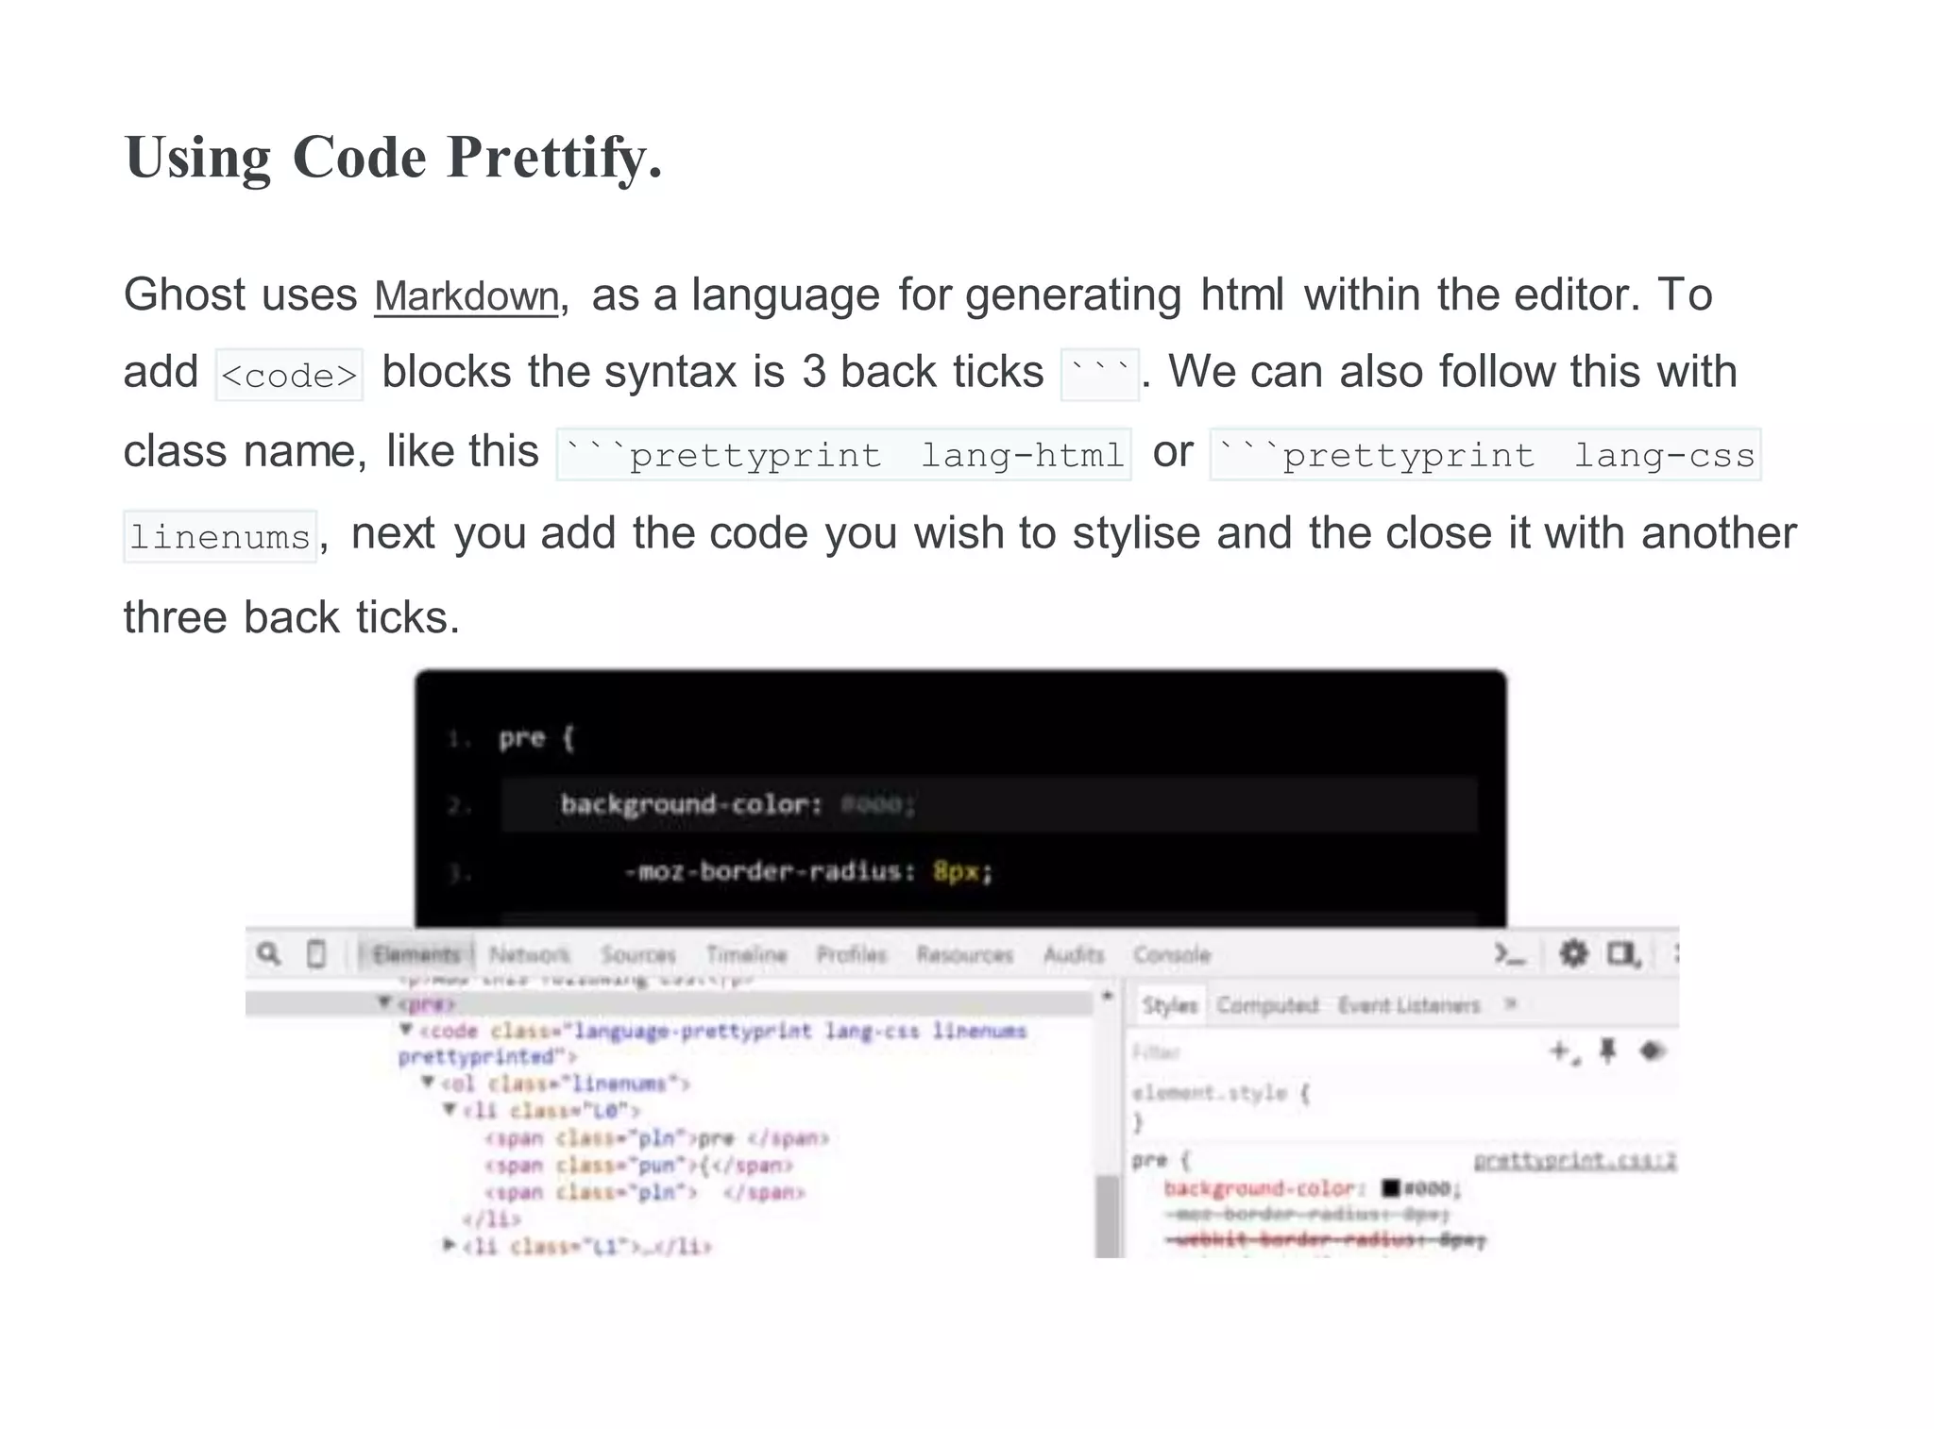Click the new style rule plus icon
Image resolution: width=1934 pixels, height=1429 pixels.
coord(1564,1051)
